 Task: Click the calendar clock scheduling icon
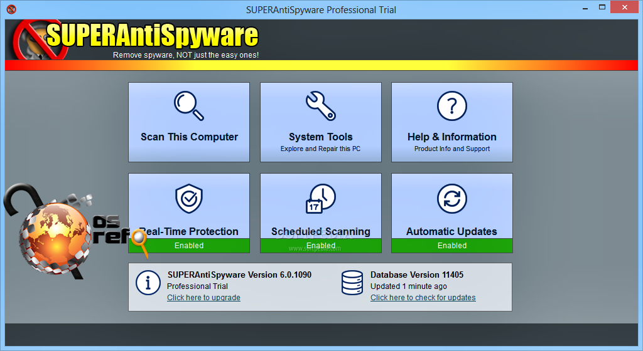point(321,199)
